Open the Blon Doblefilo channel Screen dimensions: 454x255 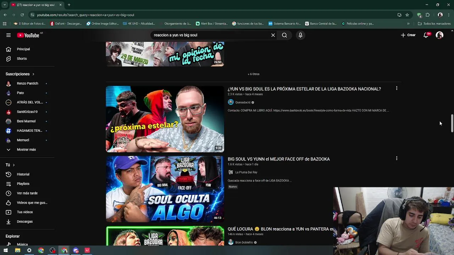coord(244,243)
